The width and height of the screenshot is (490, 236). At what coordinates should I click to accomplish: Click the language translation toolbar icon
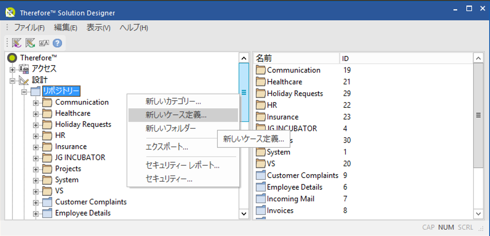(44, 43)
